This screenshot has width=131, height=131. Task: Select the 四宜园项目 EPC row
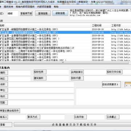65,54
